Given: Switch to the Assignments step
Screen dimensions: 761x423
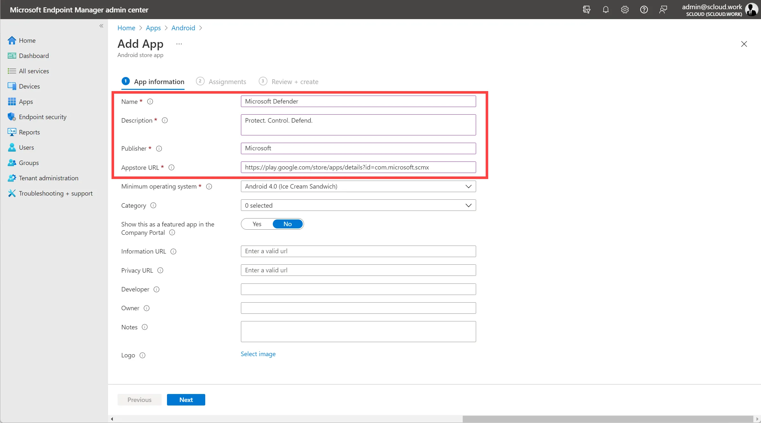Looking at the screenshot, I should 221,82.
